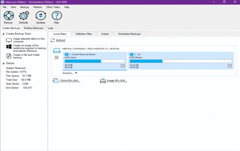240x151 pixels.
Task: Toggle the MBR Disk 1 checkbox
Action: [56, 58]
